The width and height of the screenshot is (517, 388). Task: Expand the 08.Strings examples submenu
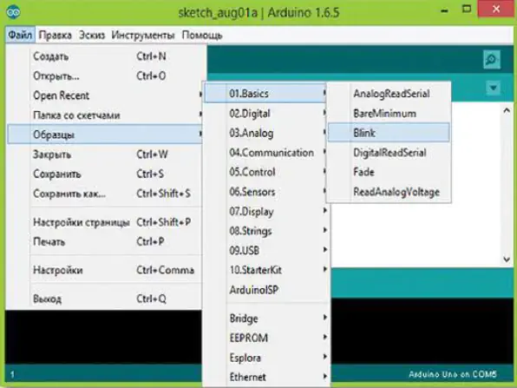tap(265, 231)
